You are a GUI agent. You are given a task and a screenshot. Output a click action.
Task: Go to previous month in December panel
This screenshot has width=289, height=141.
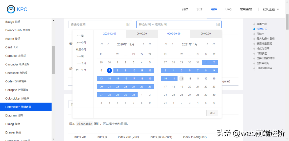108,44
